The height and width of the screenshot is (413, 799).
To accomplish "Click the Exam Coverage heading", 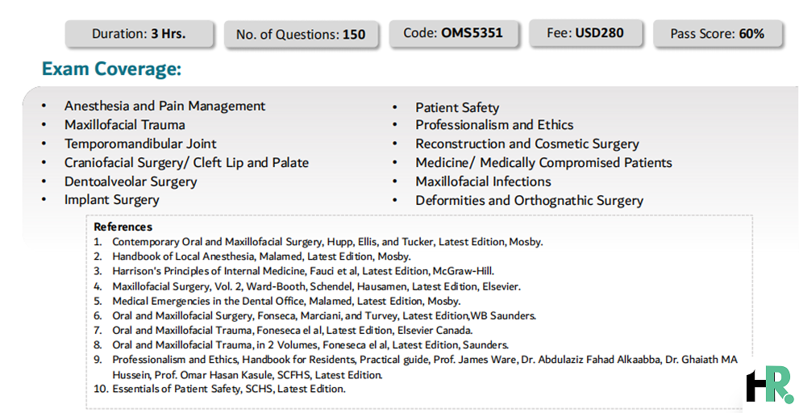I will [111, 69].
